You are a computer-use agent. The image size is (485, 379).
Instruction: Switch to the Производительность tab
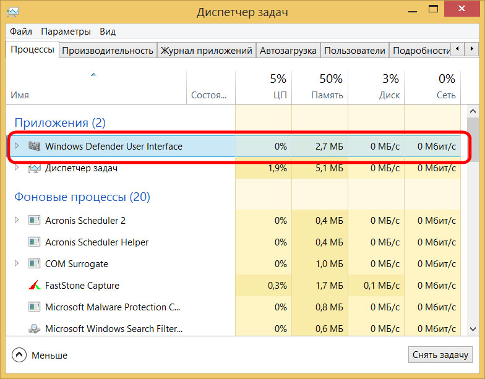click(108, 51)
